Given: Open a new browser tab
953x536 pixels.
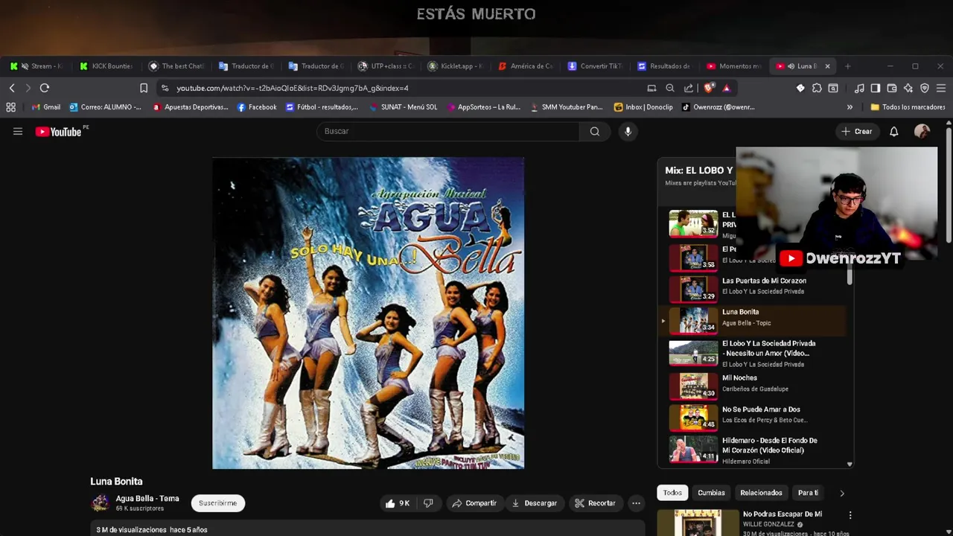Looking at the screenshot, I should [x=847, y=66].
